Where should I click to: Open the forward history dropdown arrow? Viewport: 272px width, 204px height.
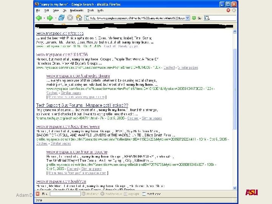point(55,18)
